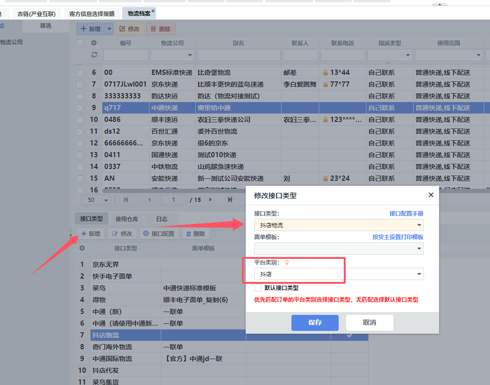Click the refresh icon in the filter row
This screenshot has width=490, height=385.
coord(94,55)
